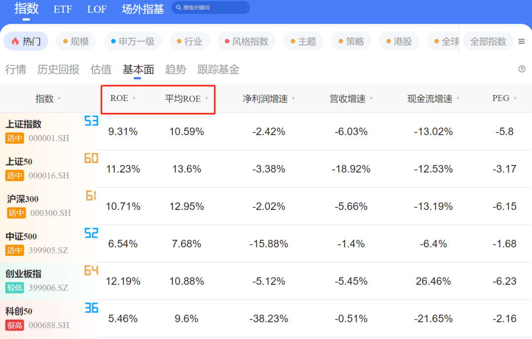Select the 港股 category chip

click(399, 41)
